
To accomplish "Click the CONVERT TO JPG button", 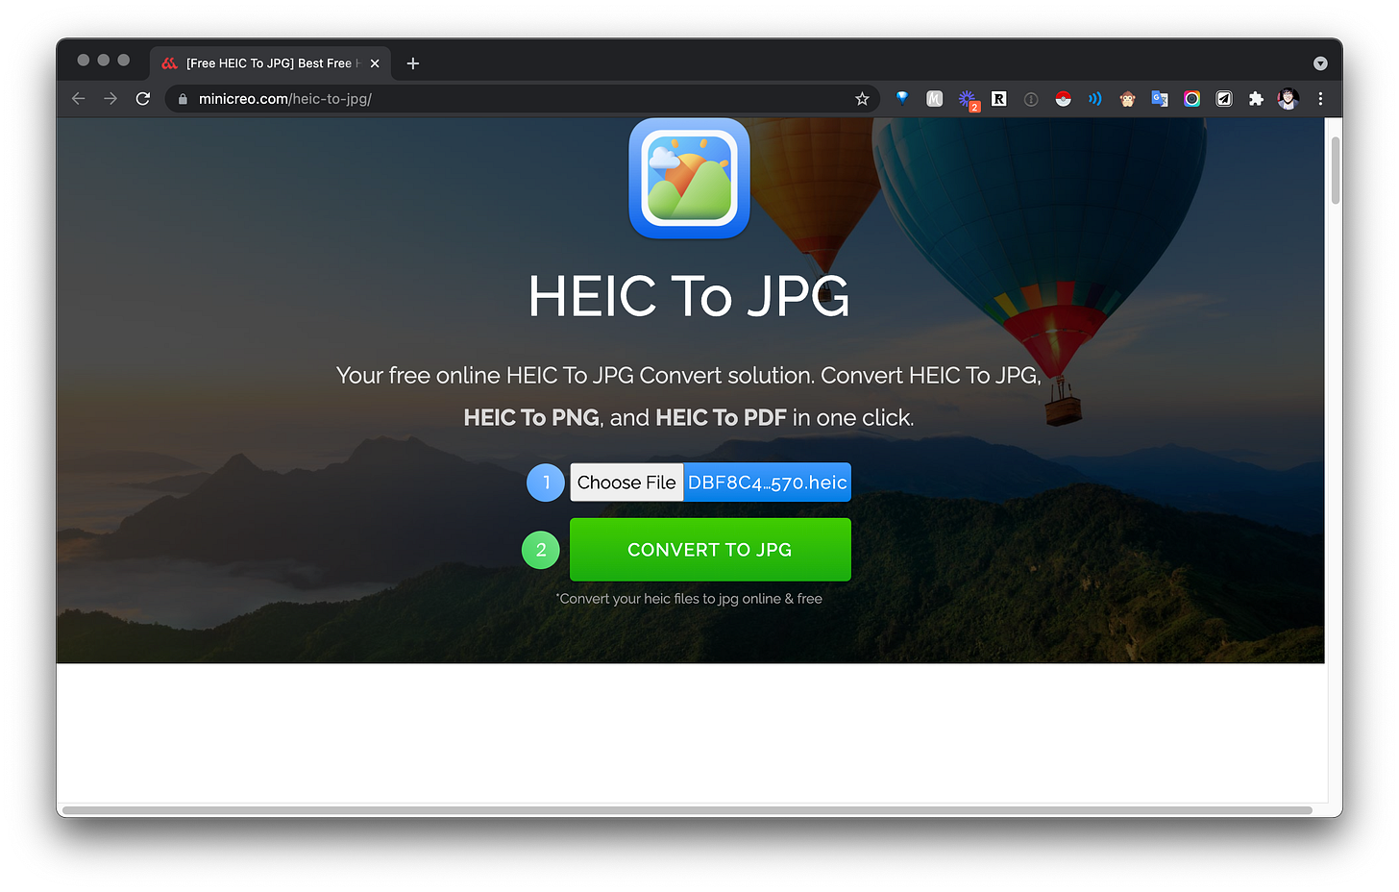I will 710,550.
